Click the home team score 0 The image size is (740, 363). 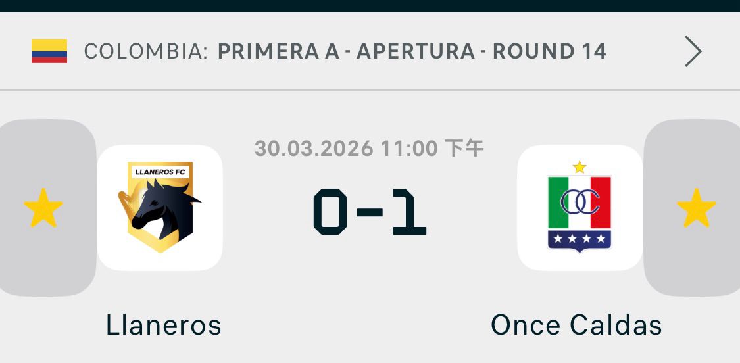pos(330,212)
